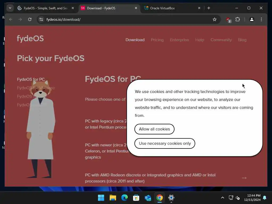Open the Community nav item

(221, 40)
